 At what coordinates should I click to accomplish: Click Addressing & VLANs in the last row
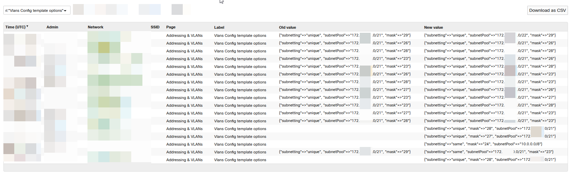coord(184,160)
